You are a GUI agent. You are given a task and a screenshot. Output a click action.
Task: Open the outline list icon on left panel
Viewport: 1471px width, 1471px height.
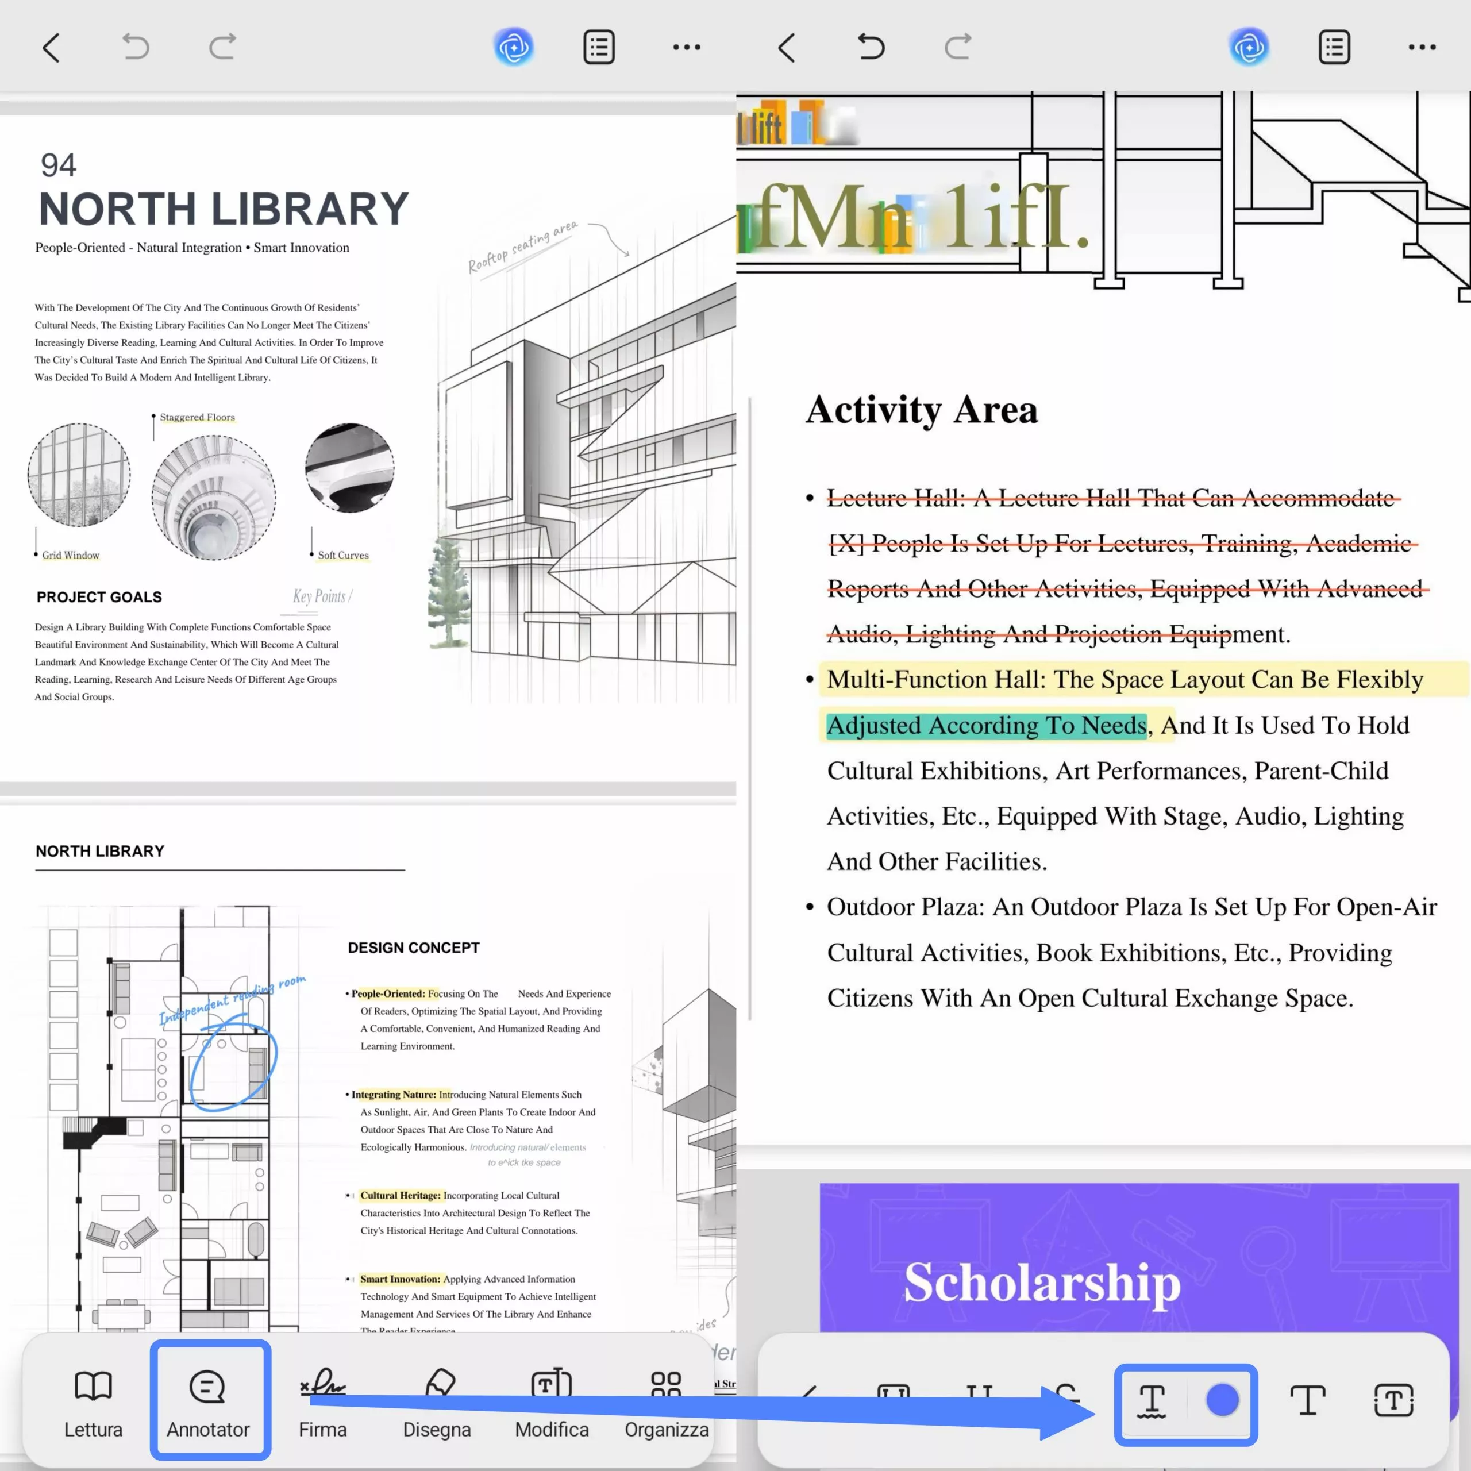click(599, 47)
